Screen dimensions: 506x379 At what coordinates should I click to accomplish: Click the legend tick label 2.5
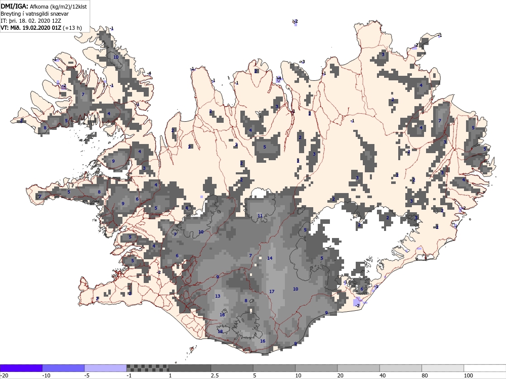215,375
